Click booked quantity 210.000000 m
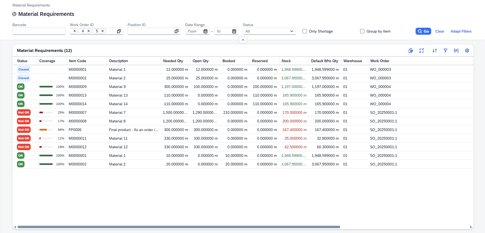Image resolution: width=485 pixels, height=233 pixels. [x=235, y=112]
